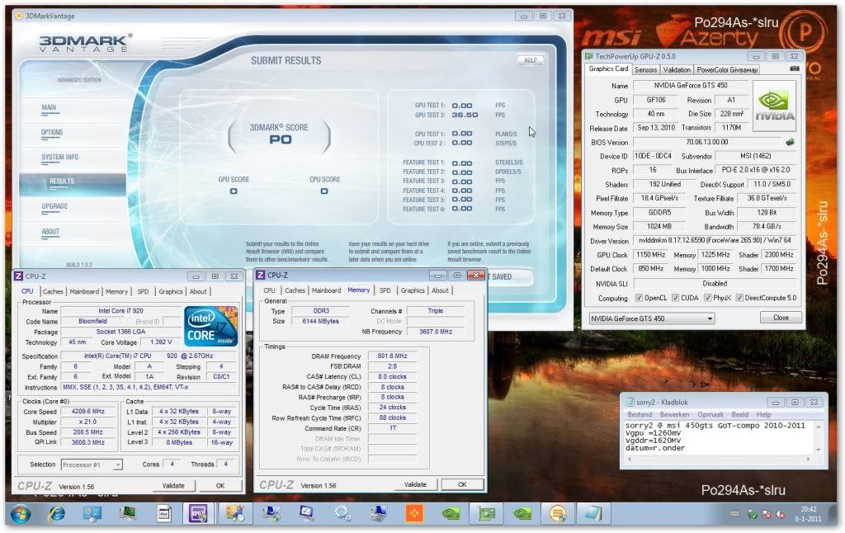845x533 pixels.
Task: Open the Beeld menu in Kladblok
Action: tap(740, 415)
